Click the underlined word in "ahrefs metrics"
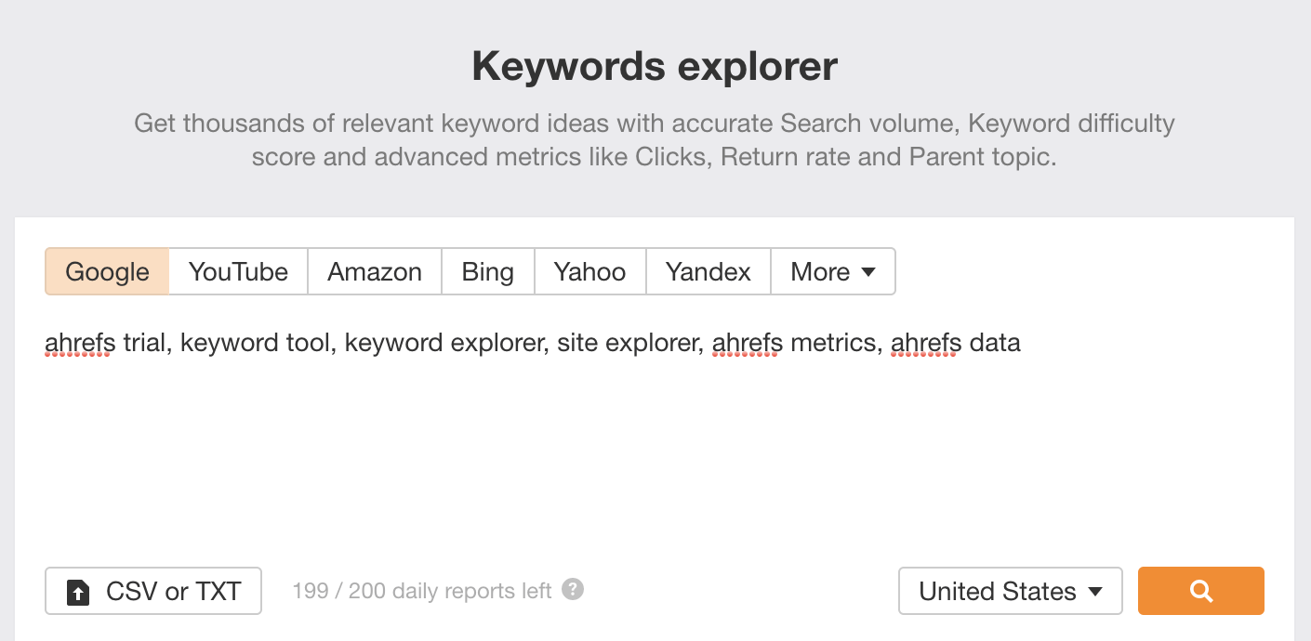 click(747, 343)
